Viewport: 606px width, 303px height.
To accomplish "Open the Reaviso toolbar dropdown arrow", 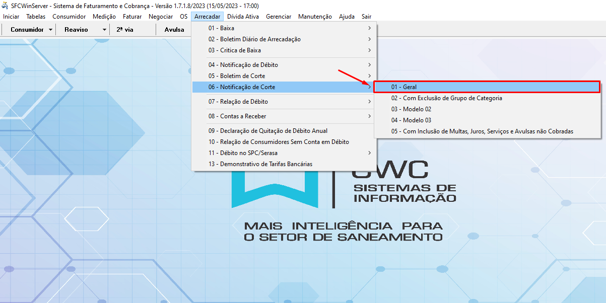I will click(x=104, y=30).
